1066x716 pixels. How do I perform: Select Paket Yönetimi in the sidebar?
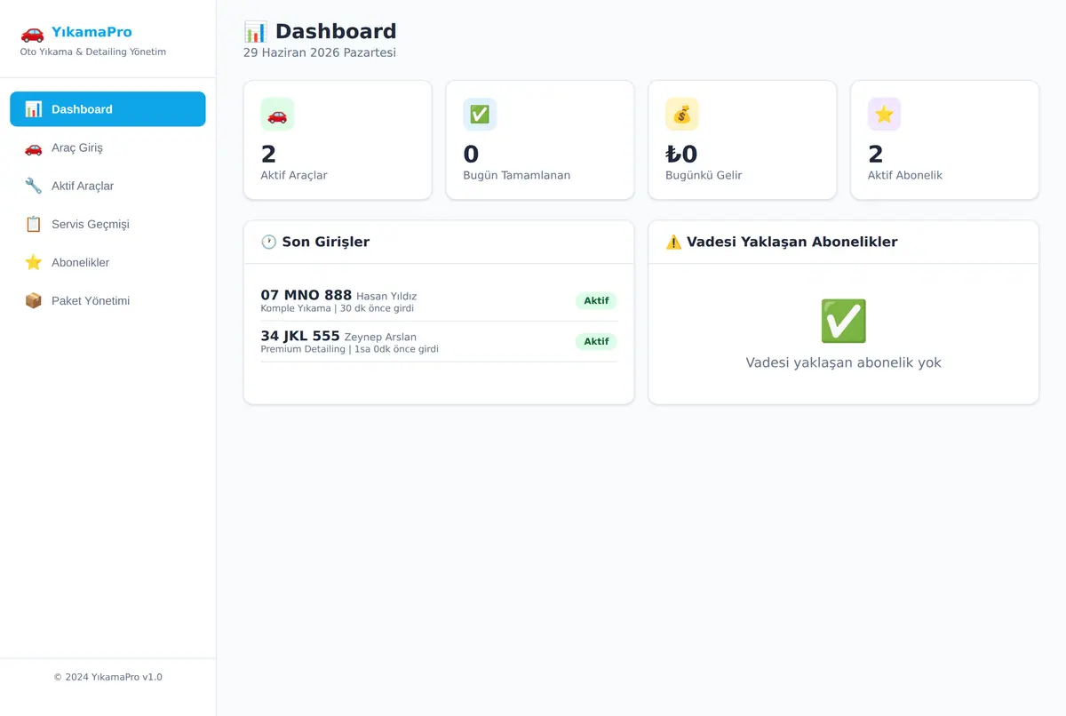click(107, 300)
